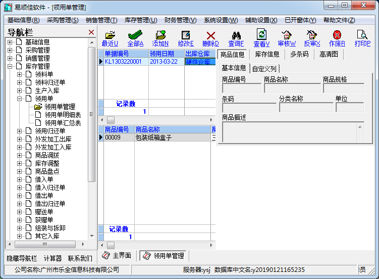
Task: Open the 财务管理 menu
Action: (180, 20)
